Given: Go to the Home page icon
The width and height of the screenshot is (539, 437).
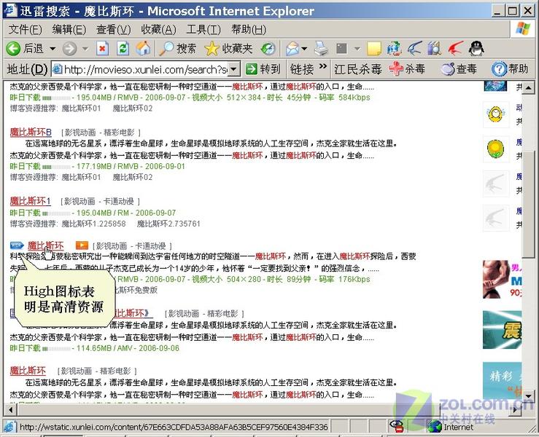Looking at the screenshot, I should coord(143,48).
